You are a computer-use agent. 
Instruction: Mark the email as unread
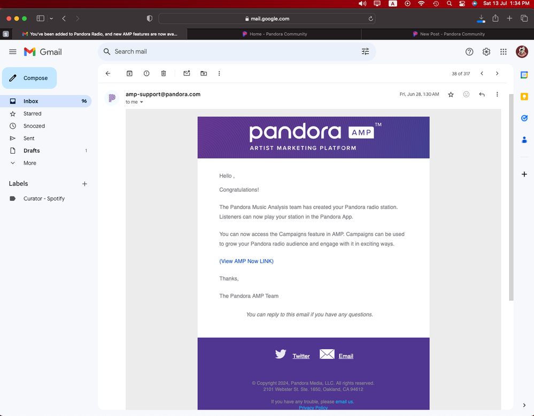click(x=187, y=73)
